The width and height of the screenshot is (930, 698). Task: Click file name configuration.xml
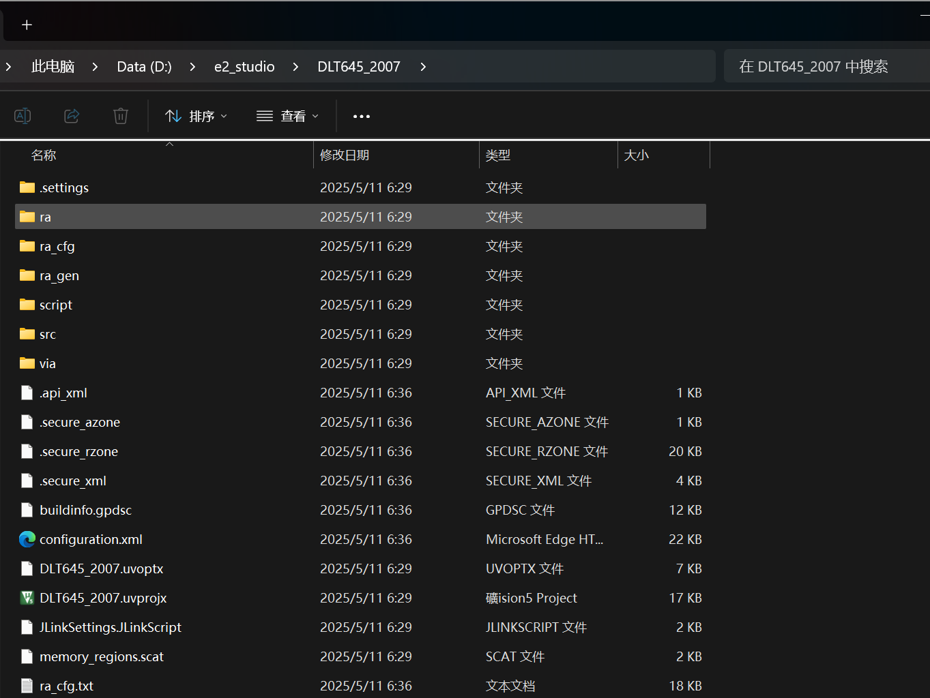91,539
